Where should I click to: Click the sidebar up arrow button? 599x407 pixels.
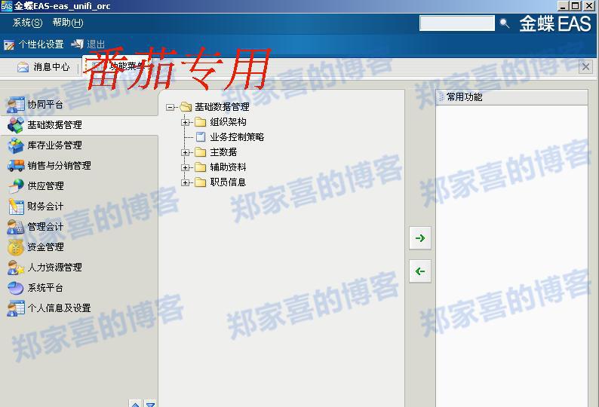click(136, 403)
